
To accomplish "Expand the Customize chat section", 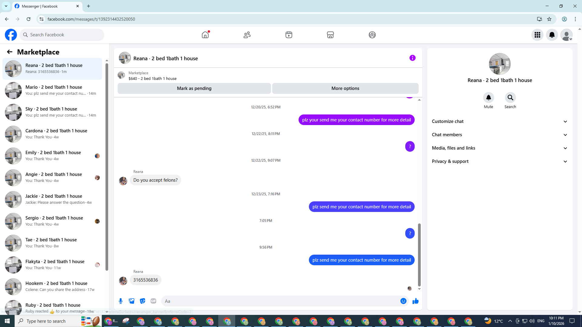I will tap(499, 121).
